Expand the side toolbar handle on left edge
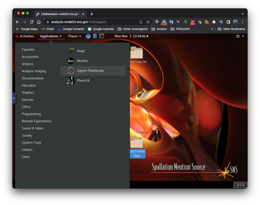The height and width of the screenshot is (205, 260). 14,98
